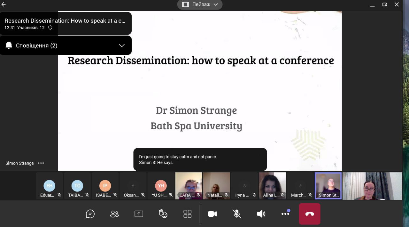Click the muted mic icon on ISABE... tile
Viewport: 409px width, 227px height.
(115, 195)
